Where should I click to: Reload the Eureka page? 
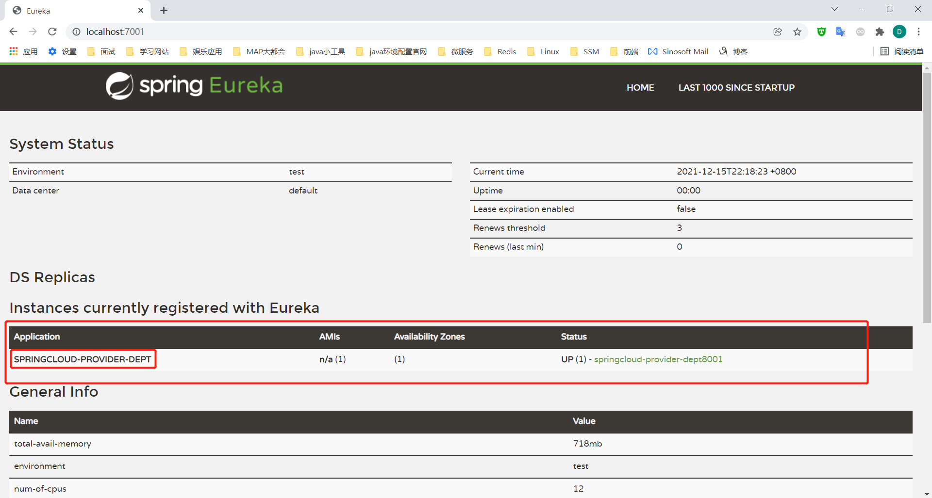pos(52,32)
